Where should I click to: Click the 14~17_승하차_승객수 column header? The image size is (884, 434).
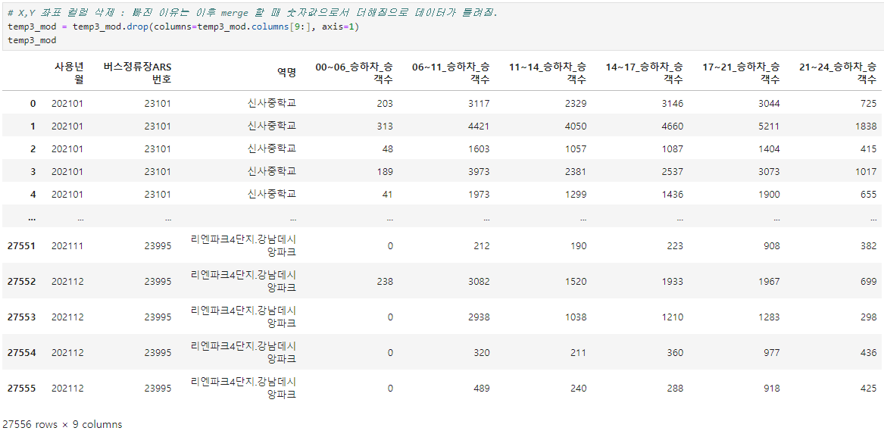(x=645, y=73)
